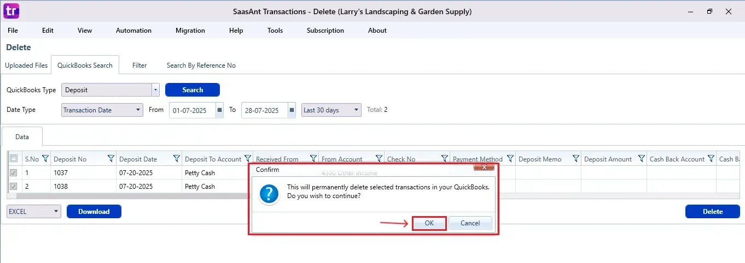Screen dimensions: 745x263
Task: Open the Tools menu
Action: click(x=275, y=31)
